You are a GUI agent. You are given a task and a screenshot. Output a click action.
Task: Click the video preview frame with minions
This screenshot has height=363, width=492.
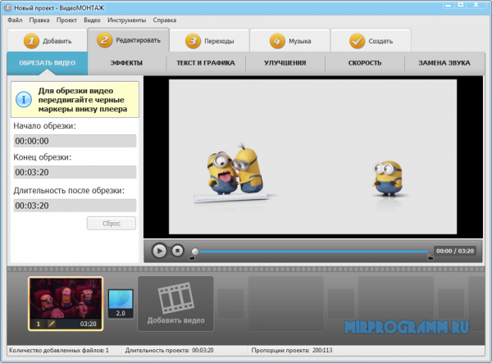tap(313, 157)
